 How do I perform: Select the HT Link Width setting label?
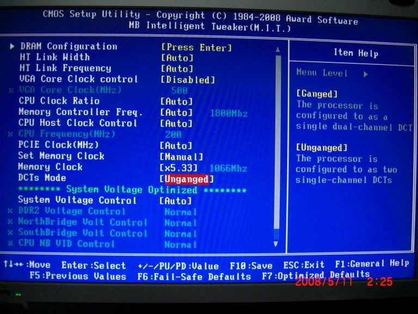(x=54, y=57)
